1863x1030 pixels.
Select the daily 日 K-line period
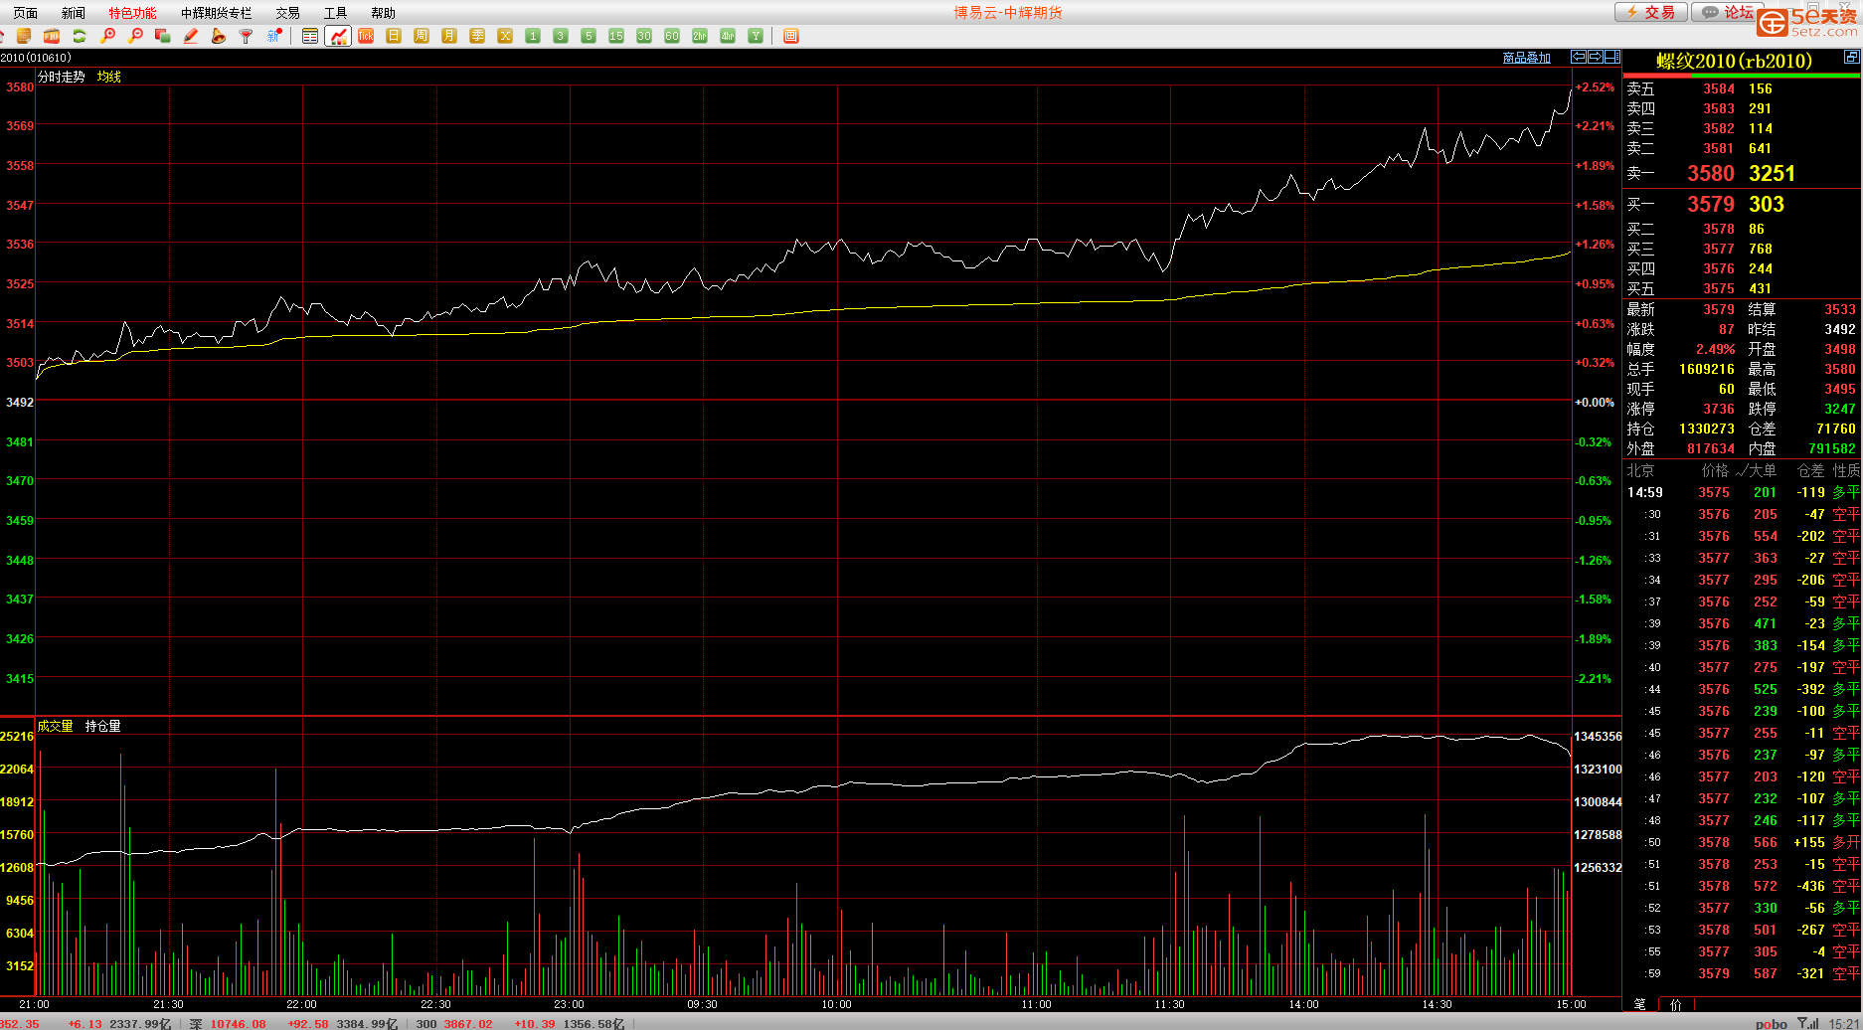click(x=394, y=36)
